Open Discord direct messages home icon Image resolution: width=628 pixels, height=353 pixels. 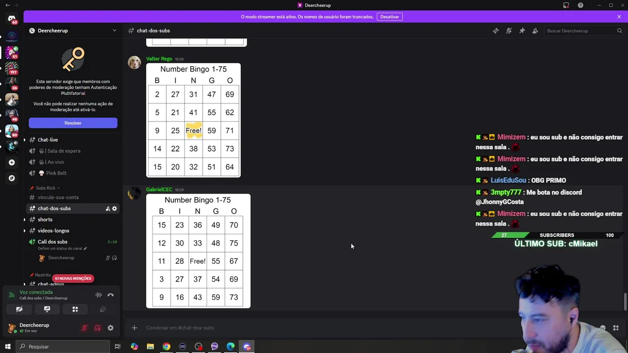[x=12, y=19]
